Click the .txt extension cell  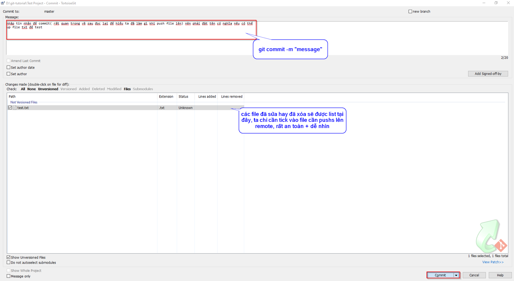point(162,108)
